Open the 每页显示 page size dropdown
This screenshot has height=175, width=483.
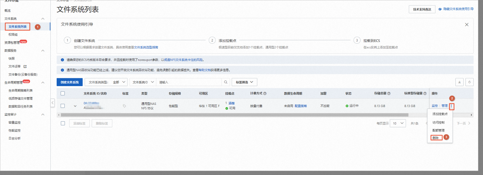click(x=398, y=123)
